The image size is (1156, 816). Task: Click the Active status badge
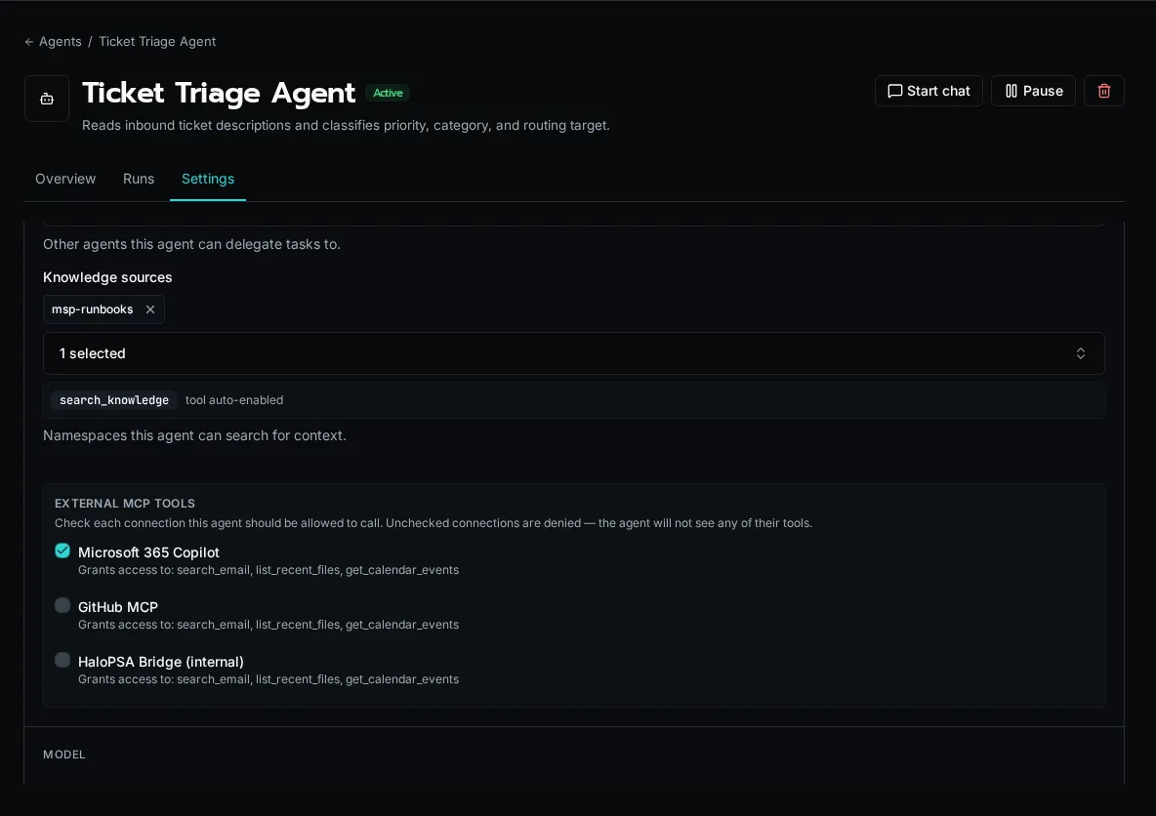tap(388, 93)
